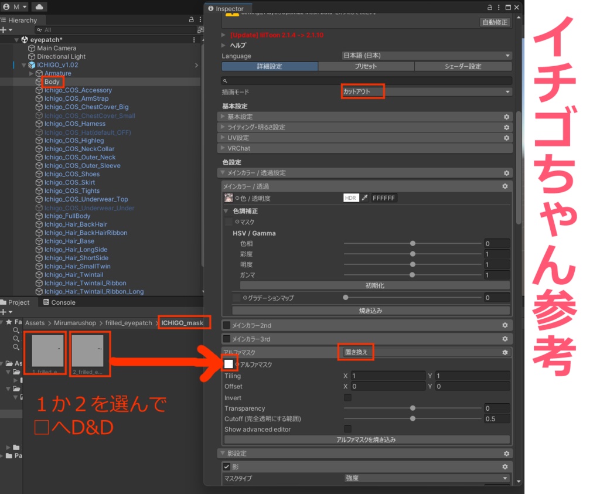
Task: Open eyepatch scene options (three dots)
Action: 194,40
